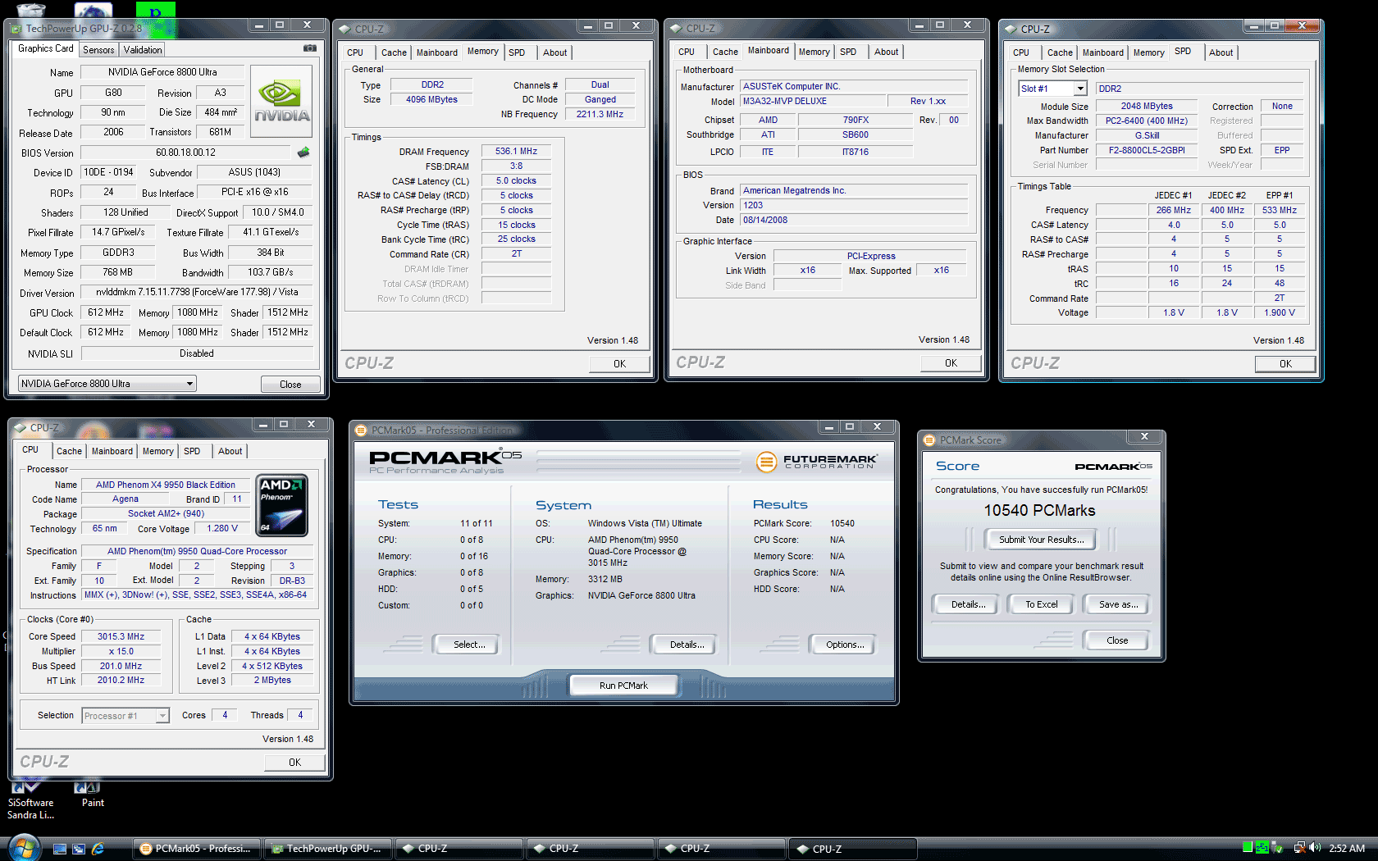Viewport: 1378px width, 861px height.
Task: Click the DRAM Frequency value 536.1 MHz
Action: point(516,152)
